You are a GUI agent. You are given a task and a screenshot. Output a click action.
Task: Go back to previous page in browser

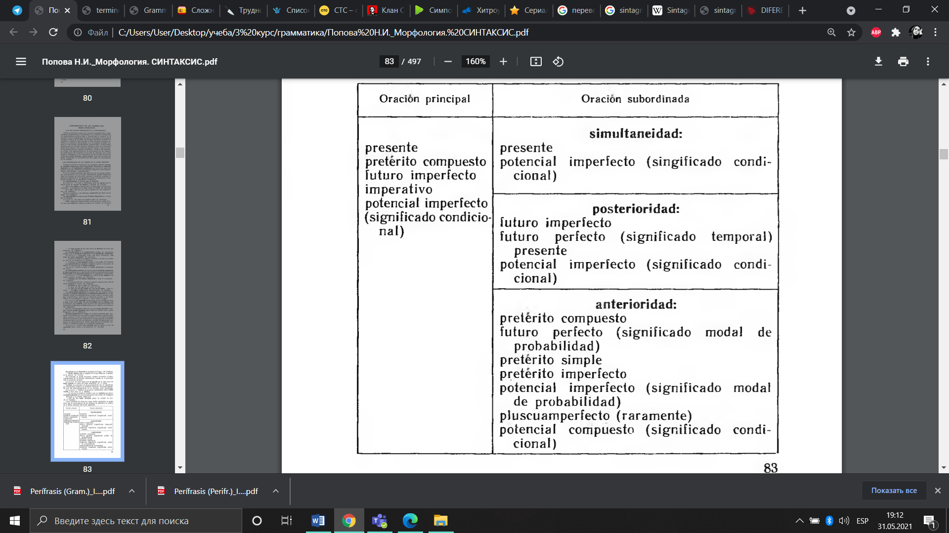[x=13, y=33]
